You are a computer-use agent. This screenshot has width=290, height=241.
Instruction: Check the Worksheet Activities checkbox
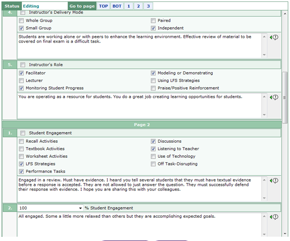(21, 156)
